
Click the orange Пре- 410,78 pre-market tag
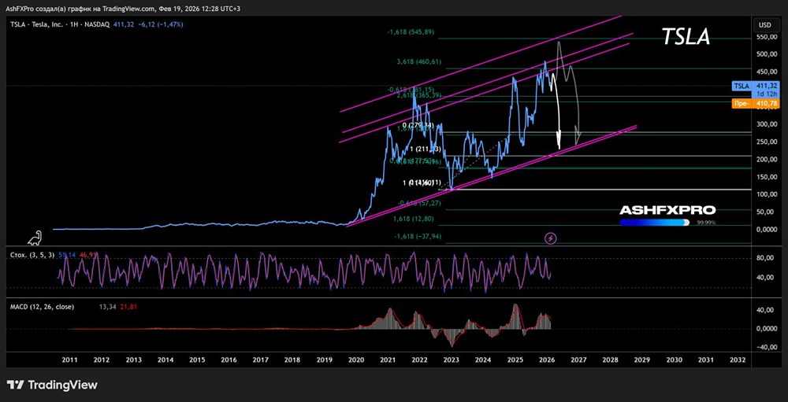click(755, 103)
